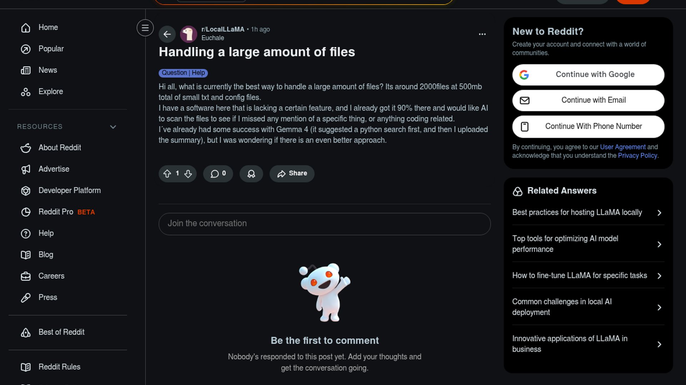Downvote the post
The width and height of the screenshot is (686, 385).
[188, 174]
